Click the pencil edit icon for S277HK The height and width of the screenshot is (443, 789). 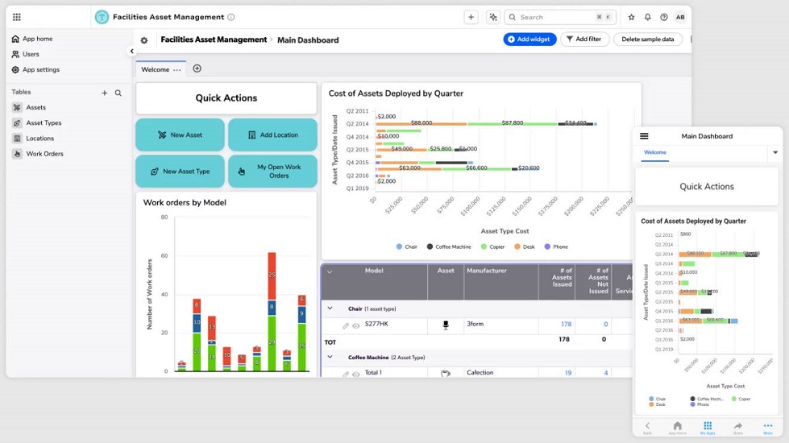pos(346,325)
